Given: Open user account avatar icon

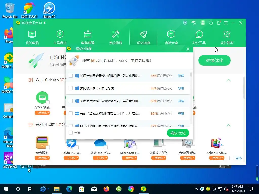Looking at the screenshot, I should pos(203,22).
